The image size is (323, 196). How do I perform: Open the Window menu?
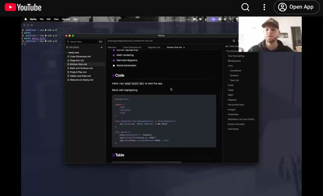[66, 19]
